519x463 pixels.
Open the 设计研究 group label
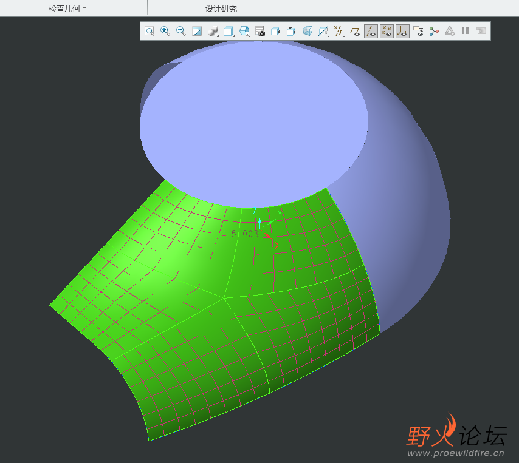(x=221, y=8)
